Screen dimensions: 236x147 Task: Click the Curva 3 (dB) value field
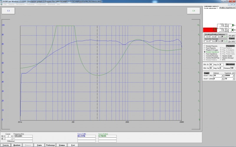86,136
